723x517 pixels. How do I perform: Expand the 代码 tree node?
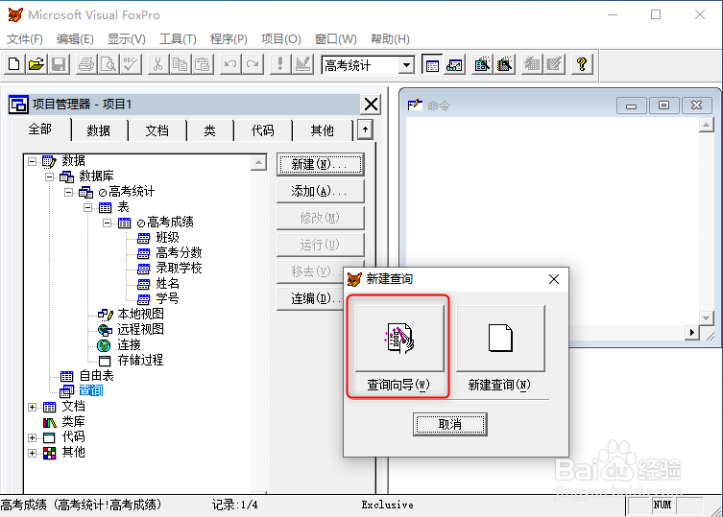(32, 437)
